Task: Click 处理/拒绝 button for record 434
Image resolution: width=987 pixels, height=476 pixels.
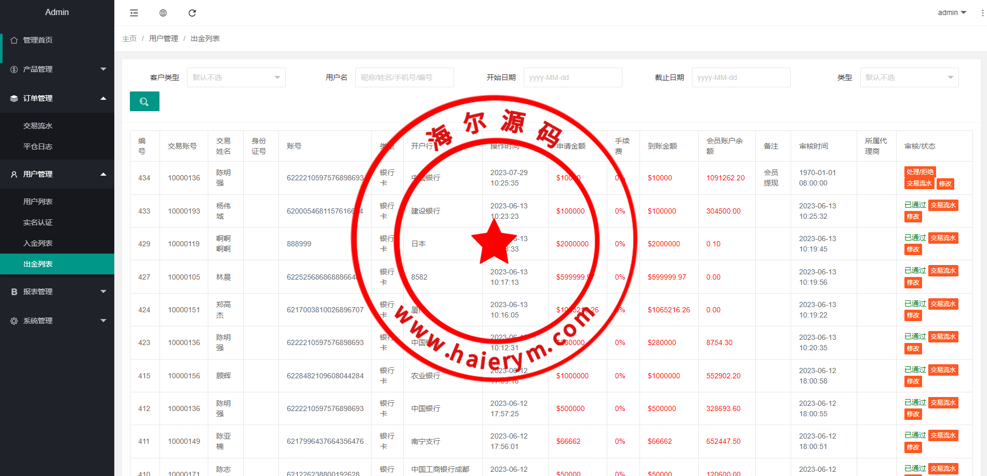Action: (x=919, y=172)
